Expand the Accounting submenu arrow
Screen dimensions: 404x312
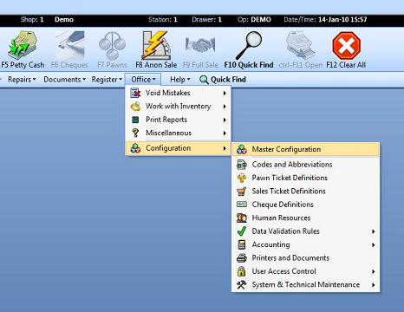pos(373,244)
